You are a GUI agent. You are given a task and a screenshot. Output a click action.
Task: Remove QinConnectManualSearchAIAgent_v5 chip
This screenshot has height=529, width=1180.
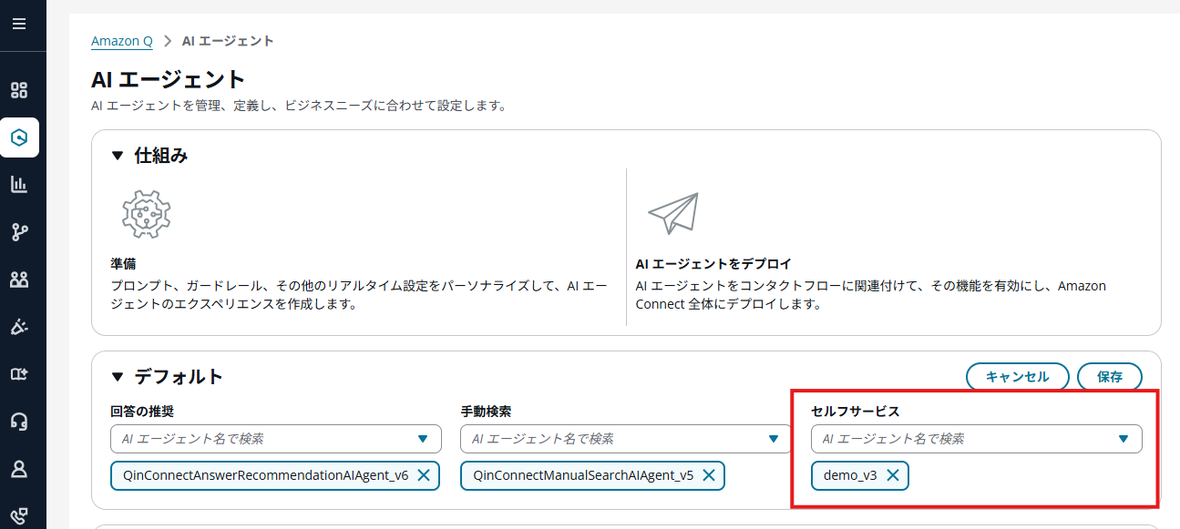(709, 475)
